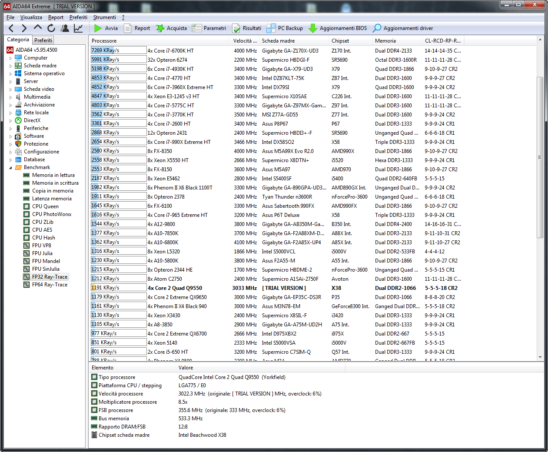
Task: Select the Database icon in tree
Action: (x=18, y=160)
